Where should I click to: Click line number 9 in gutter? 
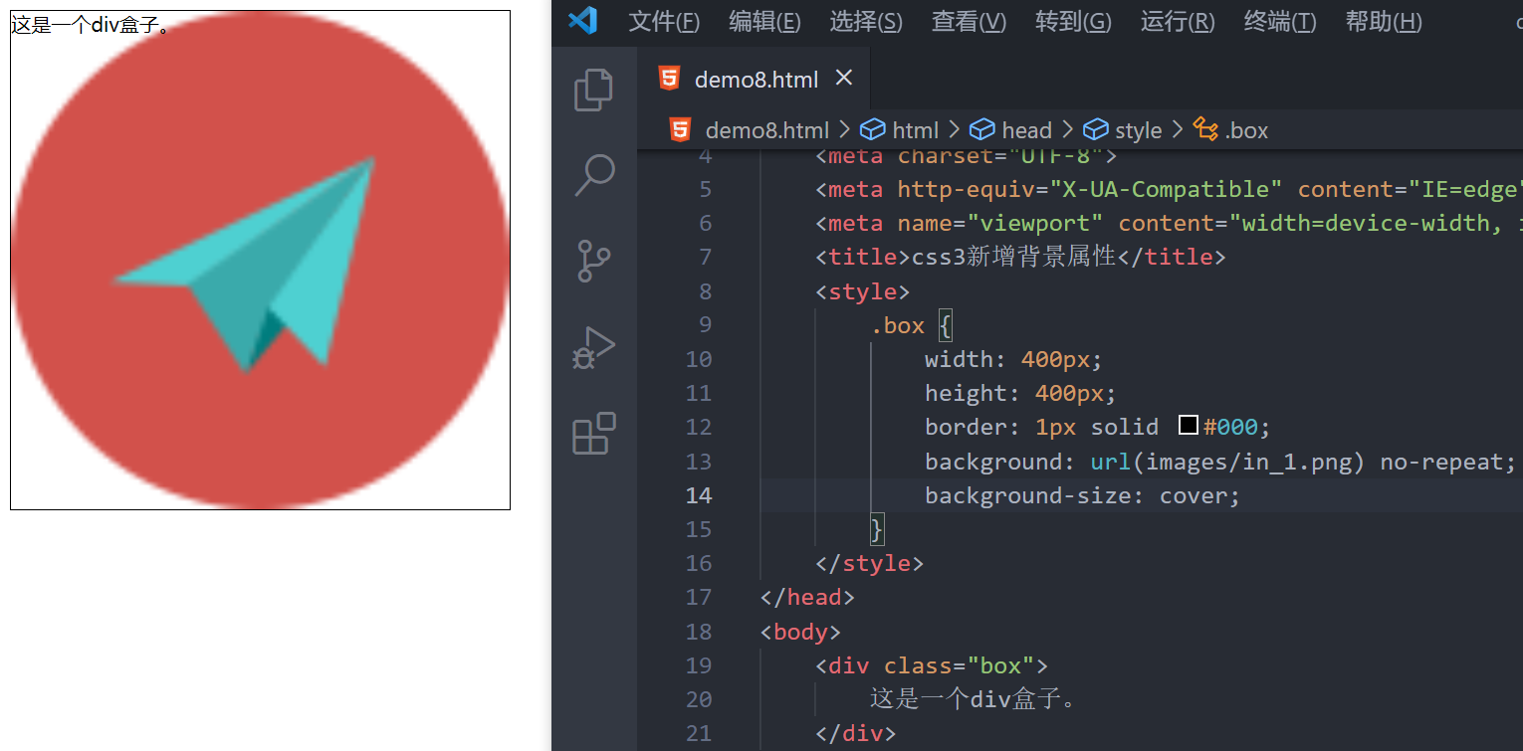coord(705,325)
